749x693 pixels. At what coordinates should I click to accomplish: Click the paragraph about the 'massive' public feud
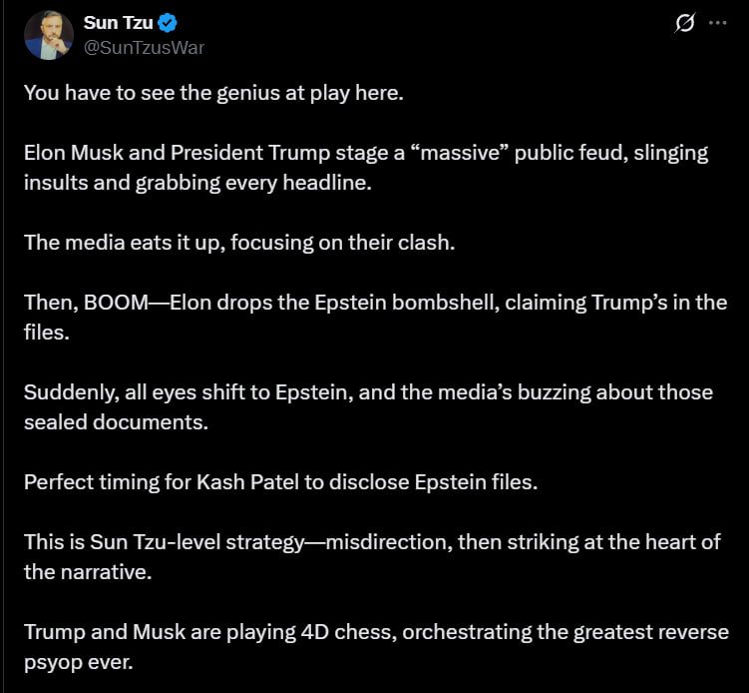(x=366, y=168)
